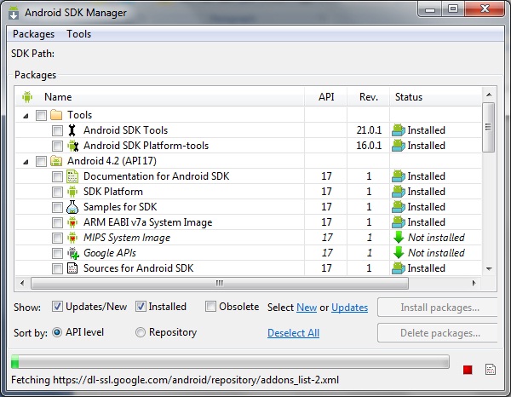Screen dimensions: 511x397
Task: Click the Google APIs package icon
Action: (x=72, y=253)
